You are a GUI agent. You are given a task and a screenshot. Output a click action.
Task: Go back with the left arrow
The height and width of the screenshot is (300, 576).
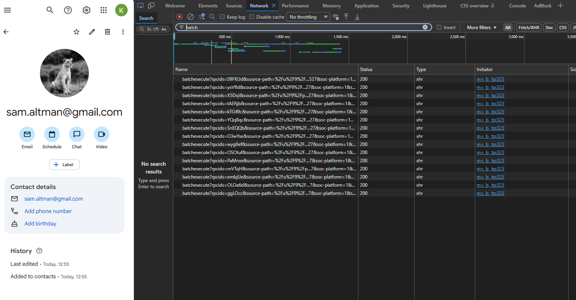(x=6, y=32)
